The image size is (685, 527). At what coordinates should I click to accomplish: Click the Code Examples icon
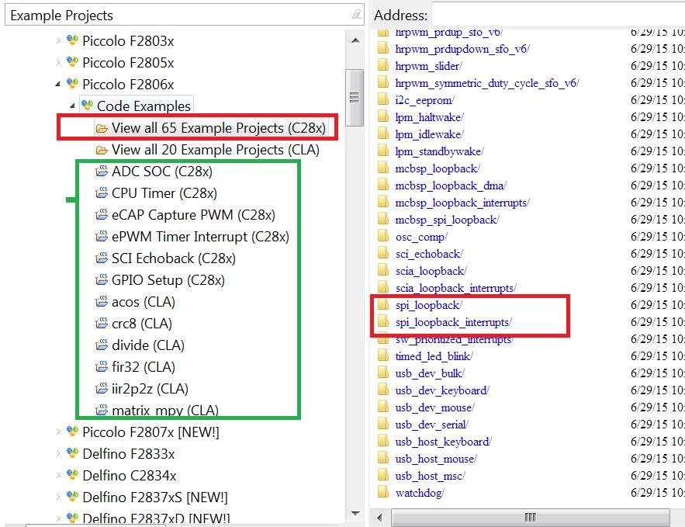pos(87,106)
